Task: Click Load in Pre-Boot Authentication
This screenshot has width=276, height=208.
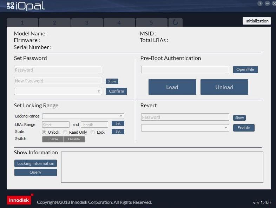Action: pos(172,87)
